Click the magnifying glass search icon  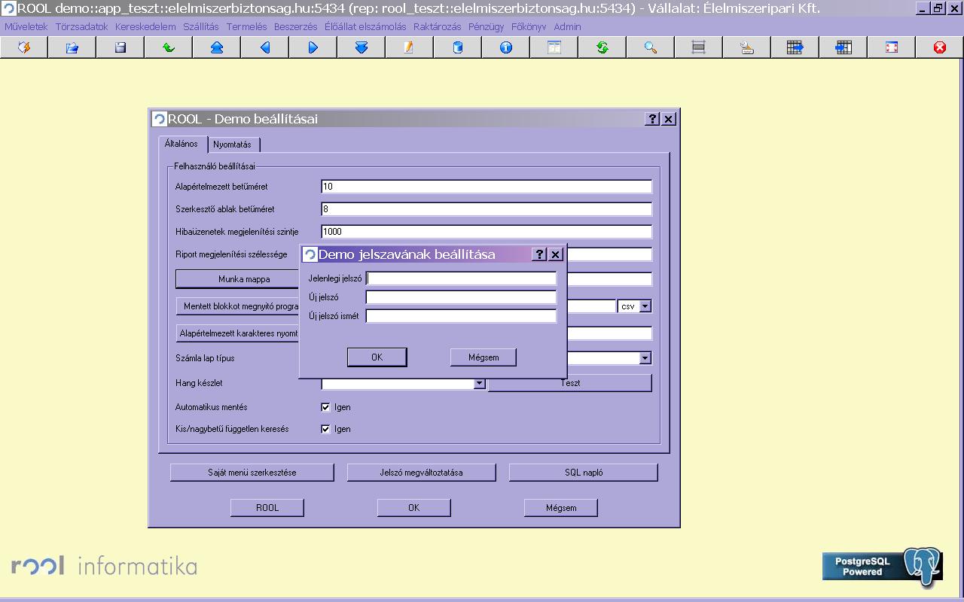click(651, 47)
